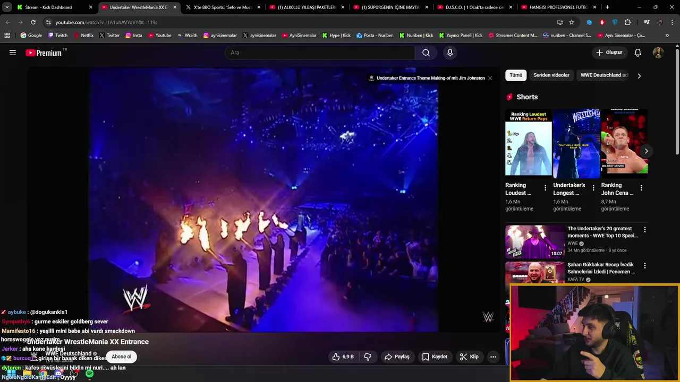Click the Oluştur create button
Screen dimensions: 680x382
click(x=609, y=53)
